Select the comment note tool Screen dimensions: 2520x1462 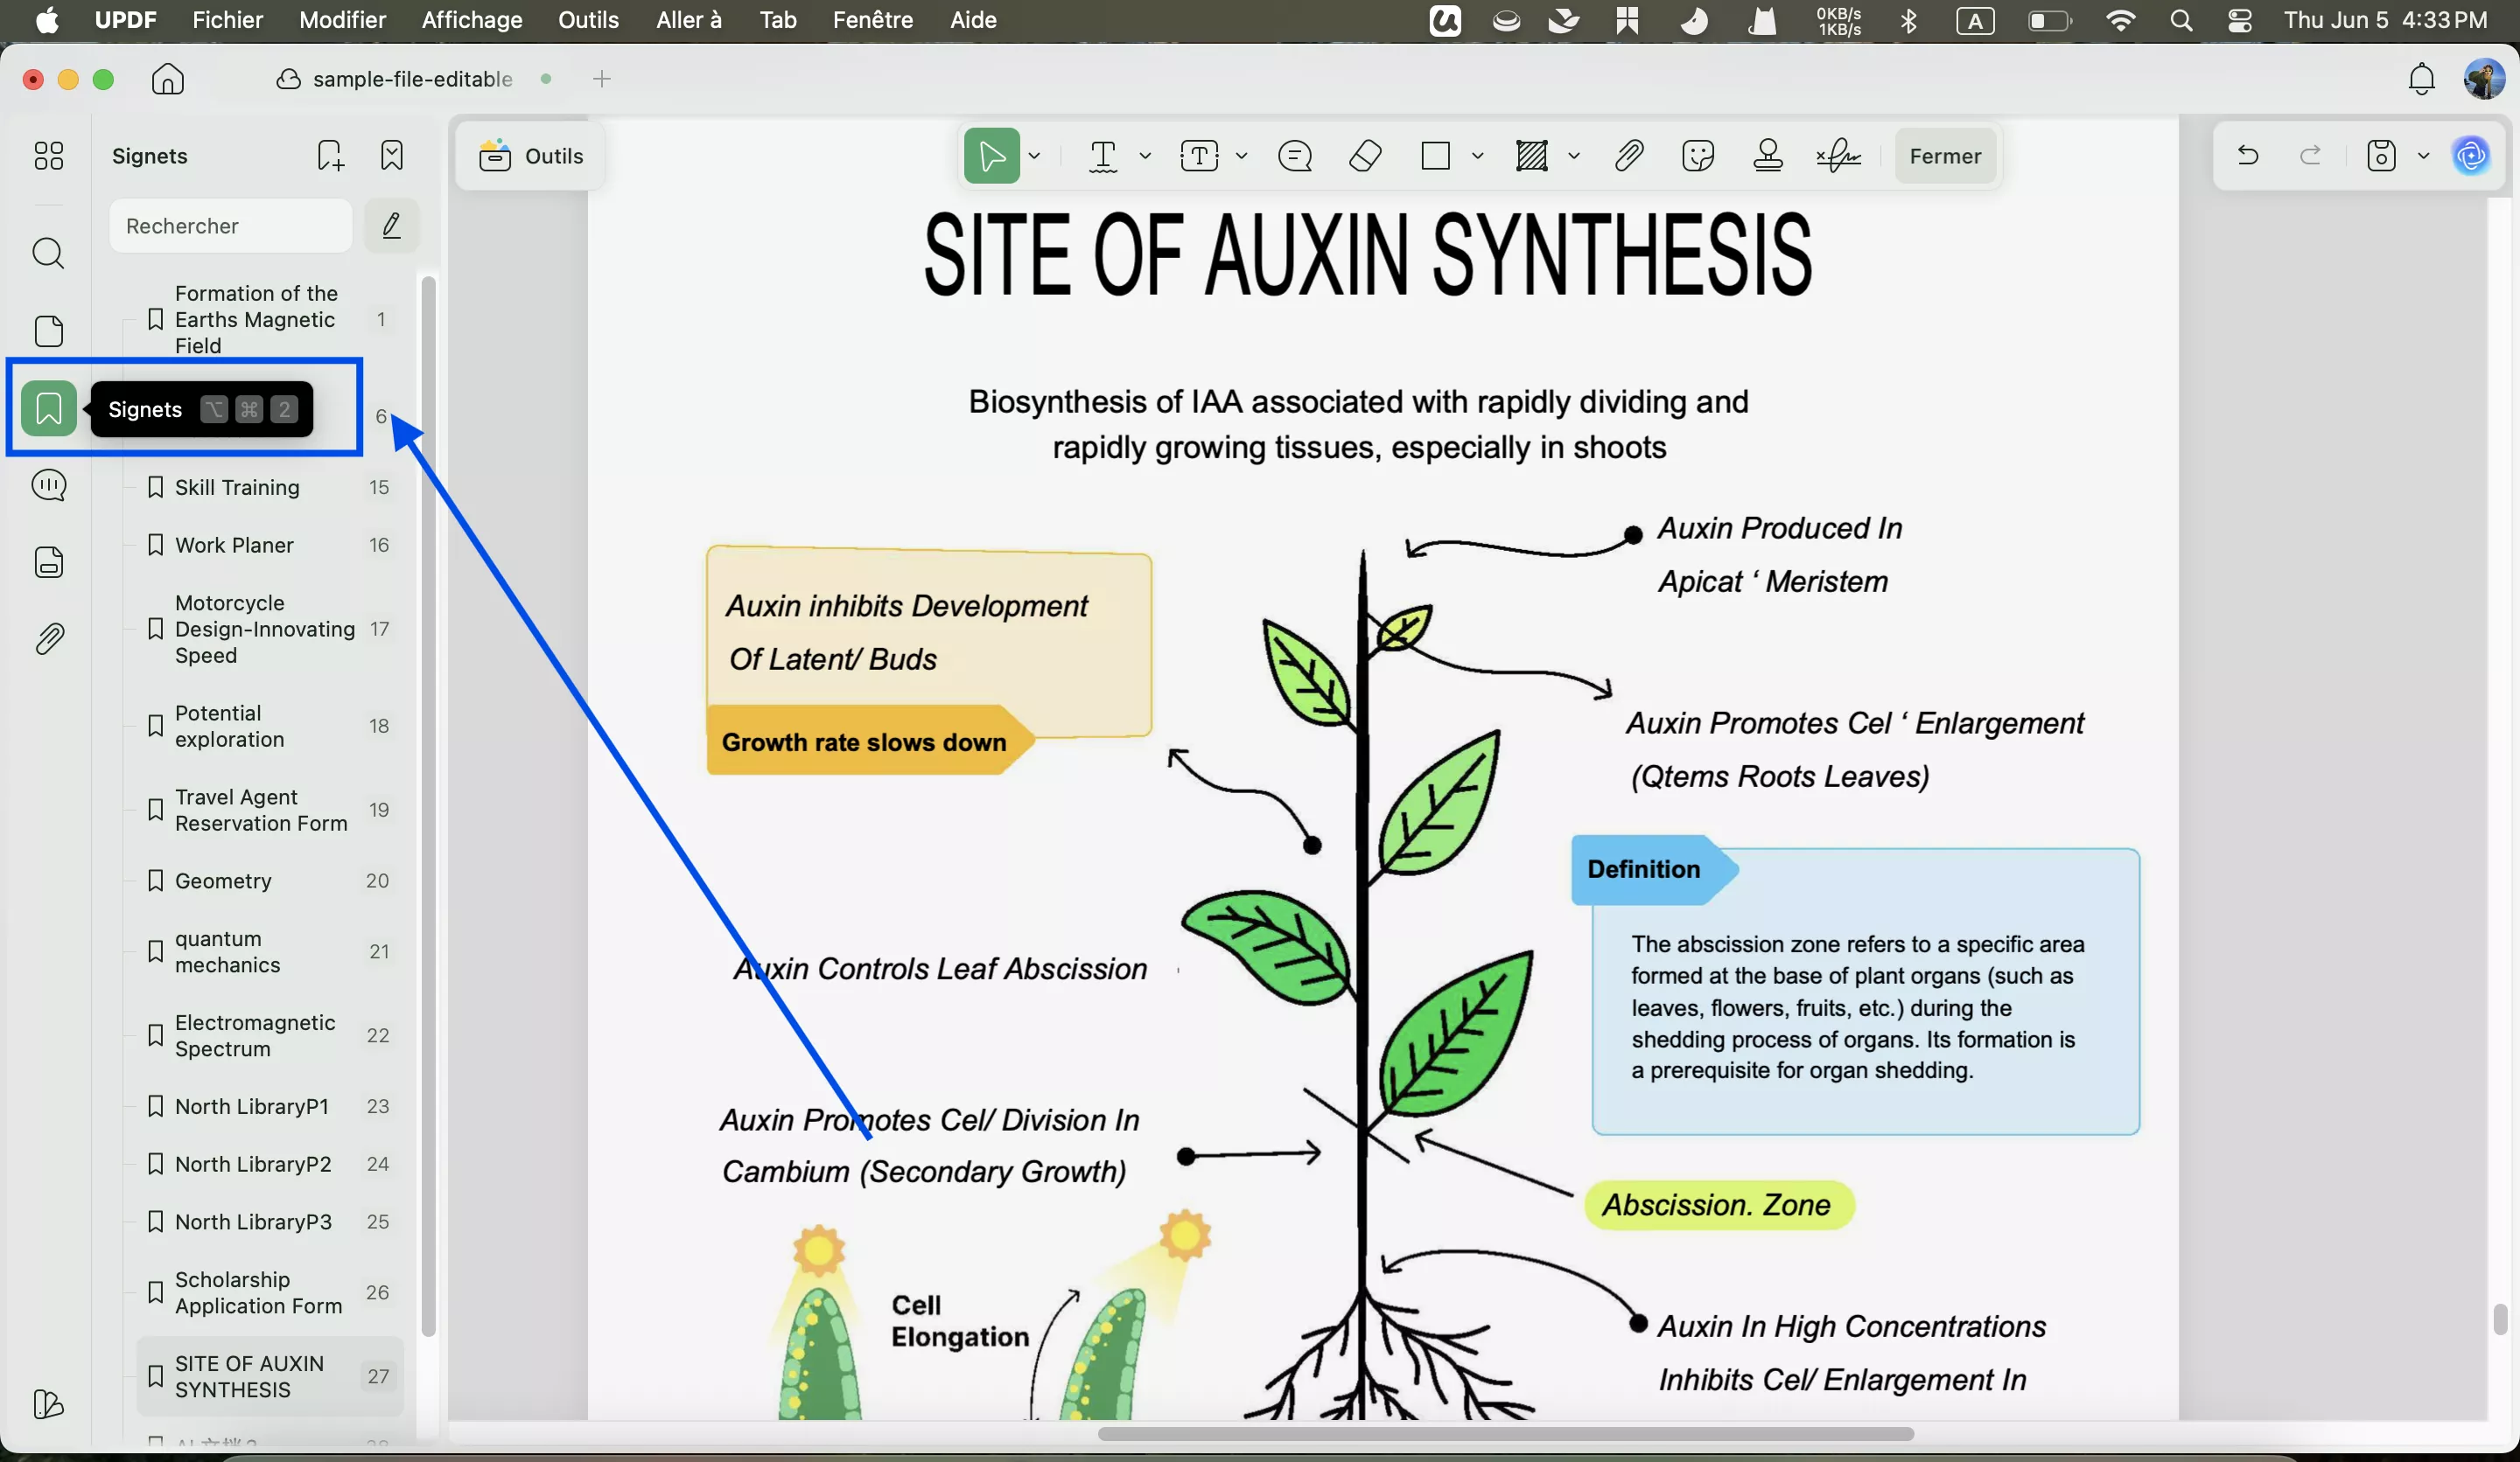(1295, 156)
